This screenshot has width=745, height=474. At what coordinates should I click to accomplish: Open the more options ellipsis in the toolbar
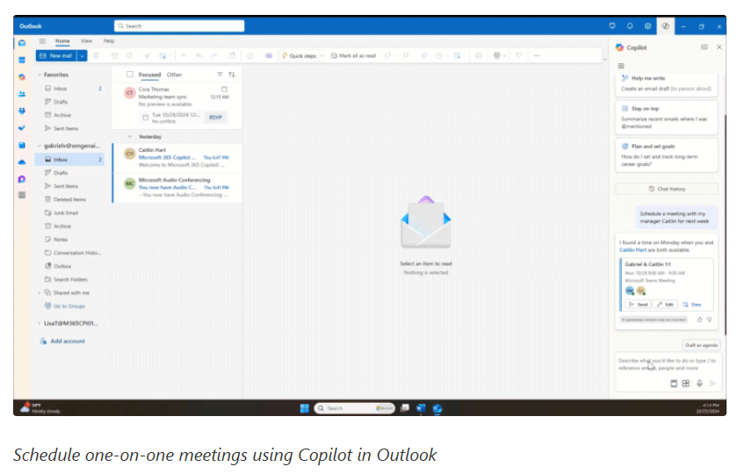(x=537, y=55)
